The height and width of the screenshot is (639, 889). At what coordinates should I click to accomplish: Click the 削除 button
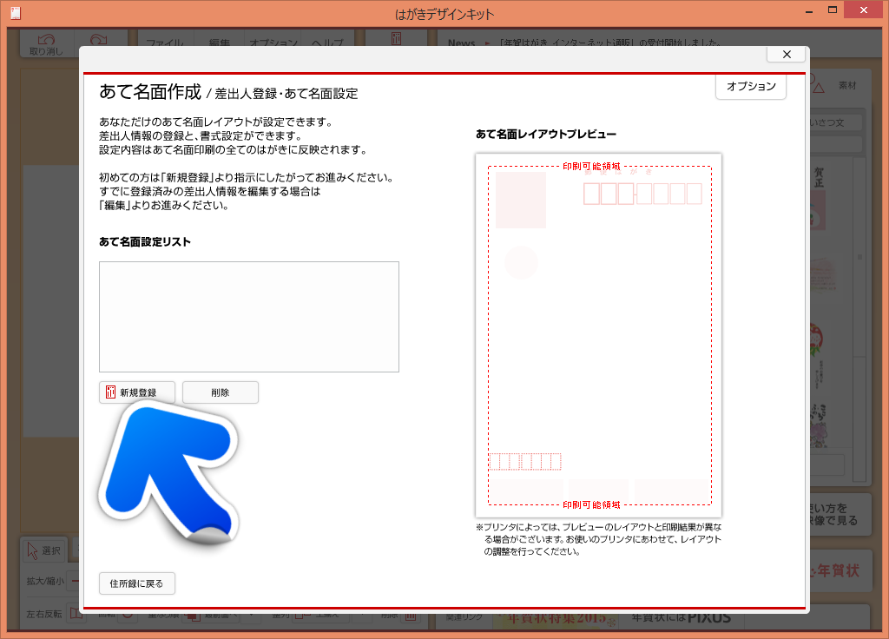tap(221, 392)
